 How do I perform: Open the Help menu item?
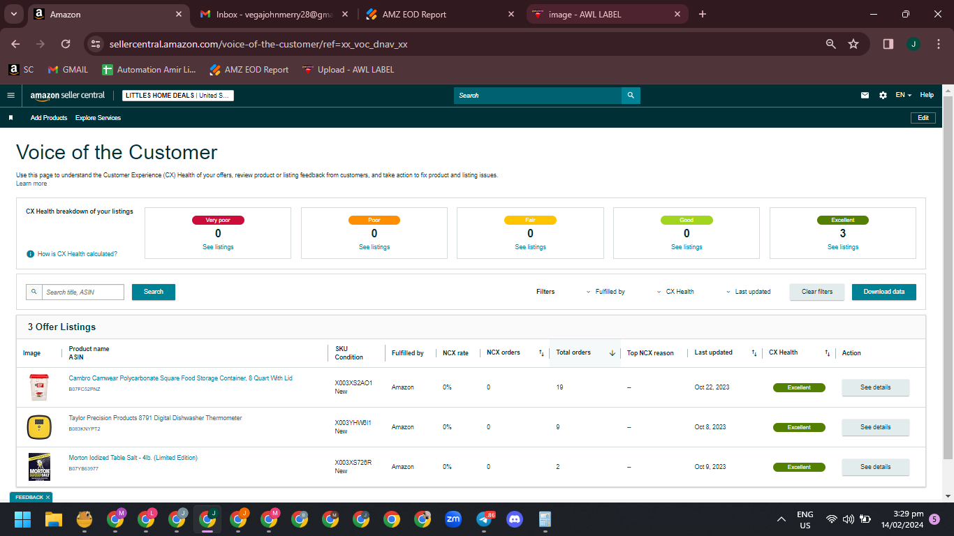[x=927, y=96]
